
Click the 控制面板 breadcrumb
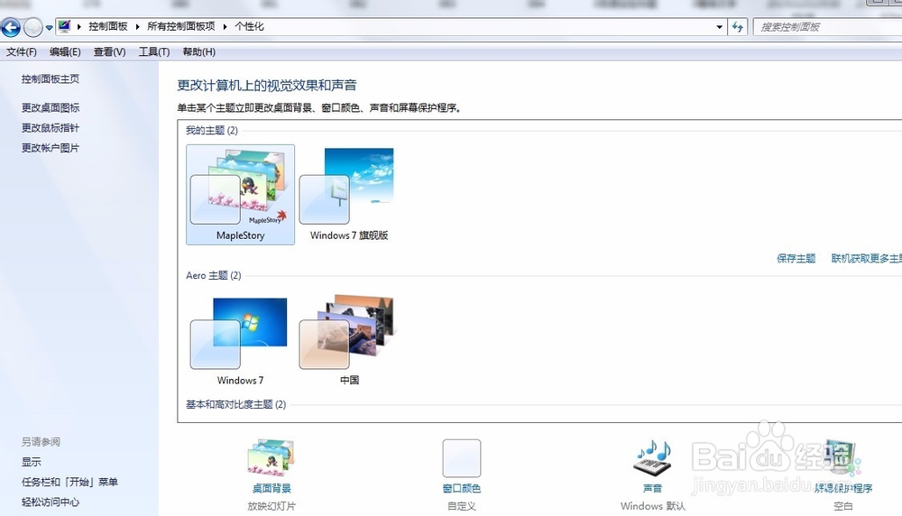point(108,26)
